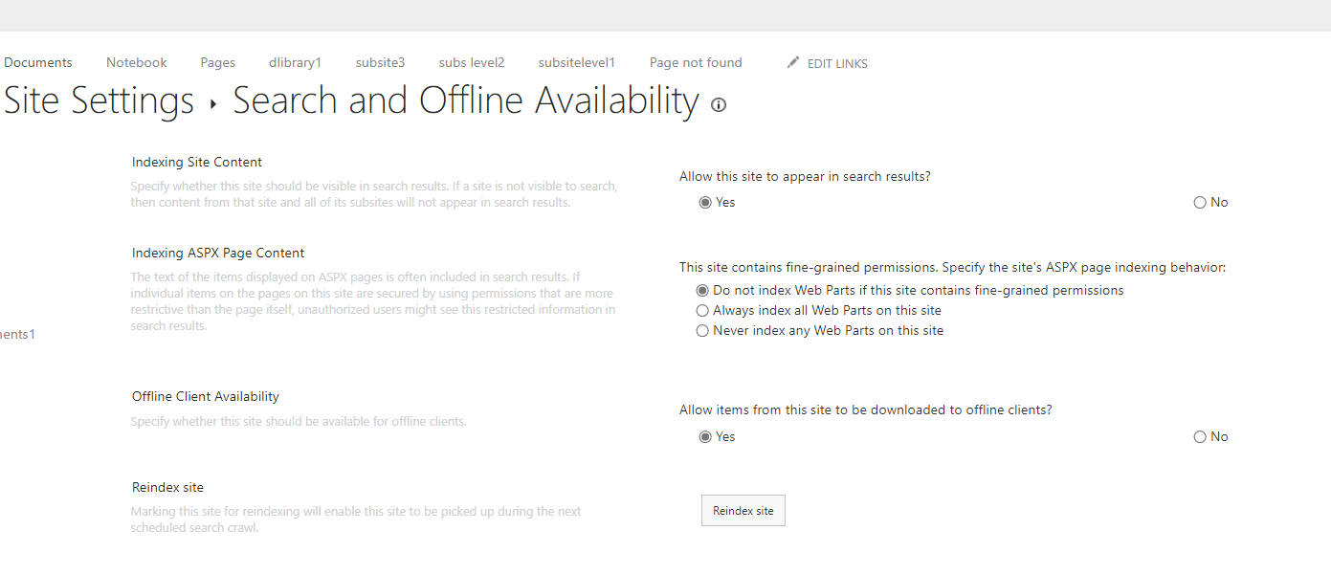Viewport: 1331px width, 575px height.
Task: Choose Do not index Web Parts option
Action: click(702, 291)
